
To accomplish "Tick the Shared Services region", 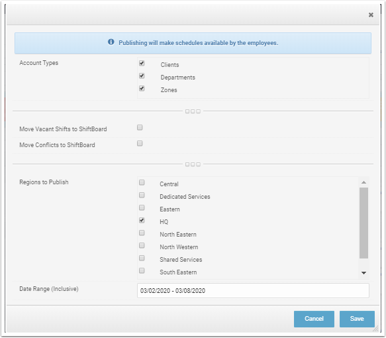I will [x=142, y=258].
